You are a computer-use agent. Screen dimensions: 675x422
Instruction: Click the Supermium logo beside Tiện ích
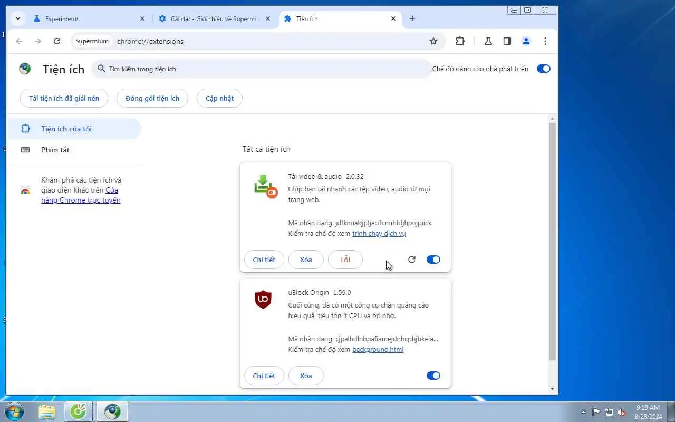click(25, 69)
